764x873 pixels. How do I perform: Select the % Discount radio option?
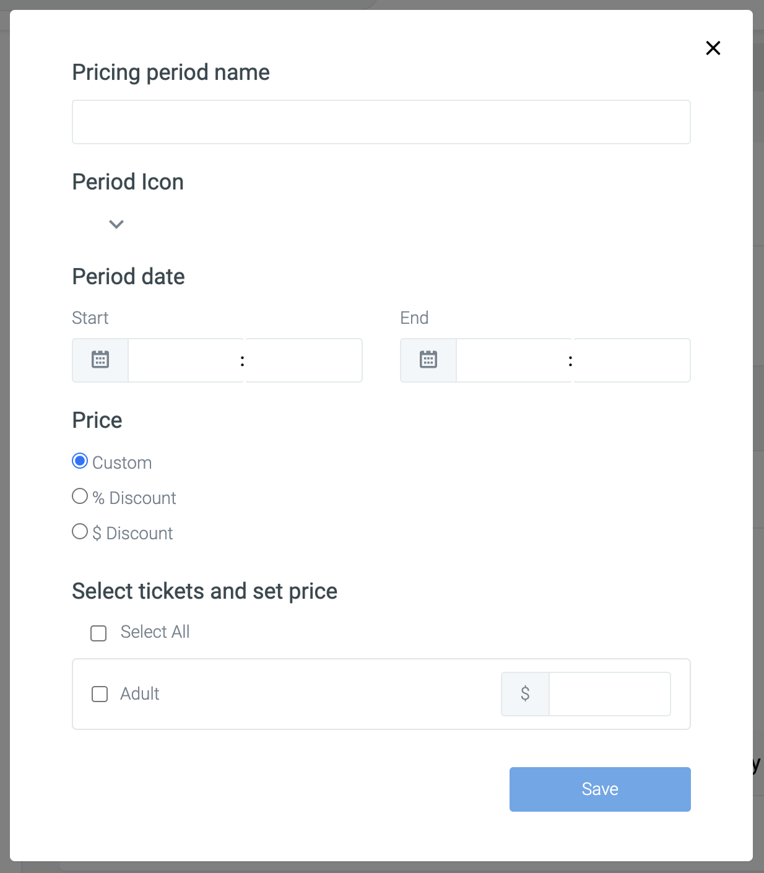click(x=80, y=496)
